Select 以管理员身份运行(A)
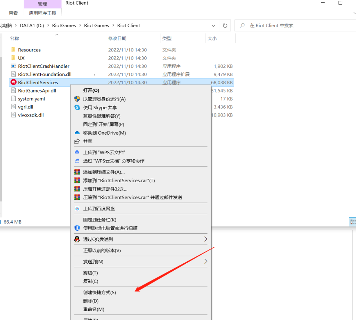The image size is (356, 320). (x=104, y=99)
